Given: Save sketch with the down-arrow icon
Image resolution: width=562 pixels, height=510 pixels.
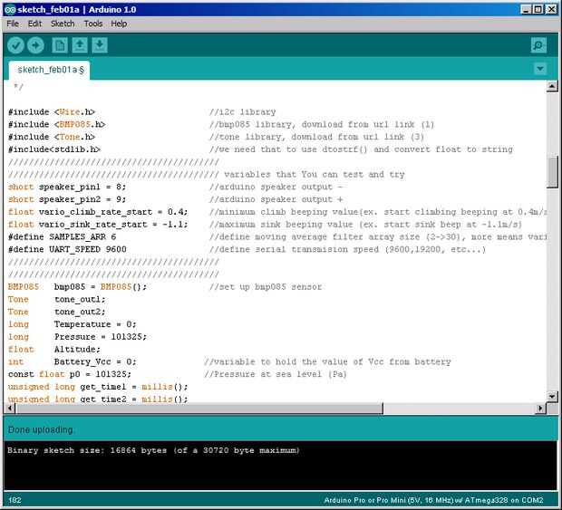Looking at the screenshot, I should tap(100, 45).
